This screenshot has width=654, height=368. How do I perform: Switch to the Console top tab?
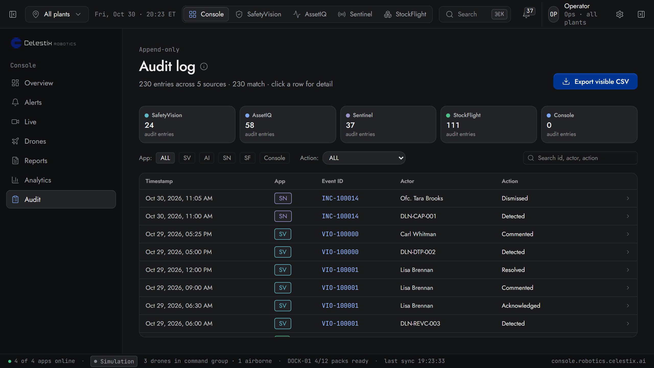(x=206, y=14)
